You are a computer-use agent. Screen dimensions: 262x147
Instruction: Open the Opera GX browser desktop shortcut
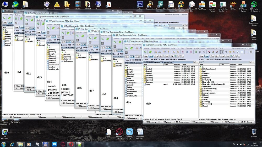(119, 132)
